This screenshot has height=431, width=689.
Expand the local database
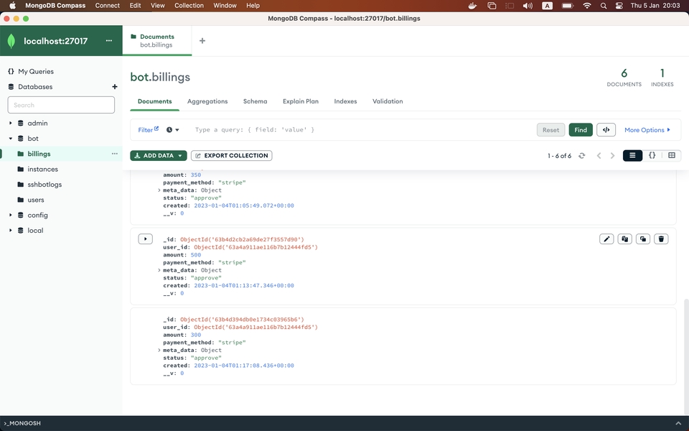[11, 231]
